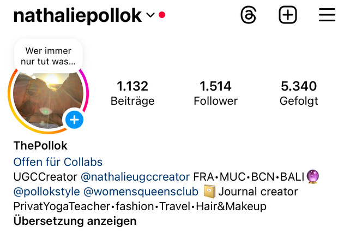Open @womensqueensclub mention link
This screenshot has width=350, height=238.
tap(141, 192)
